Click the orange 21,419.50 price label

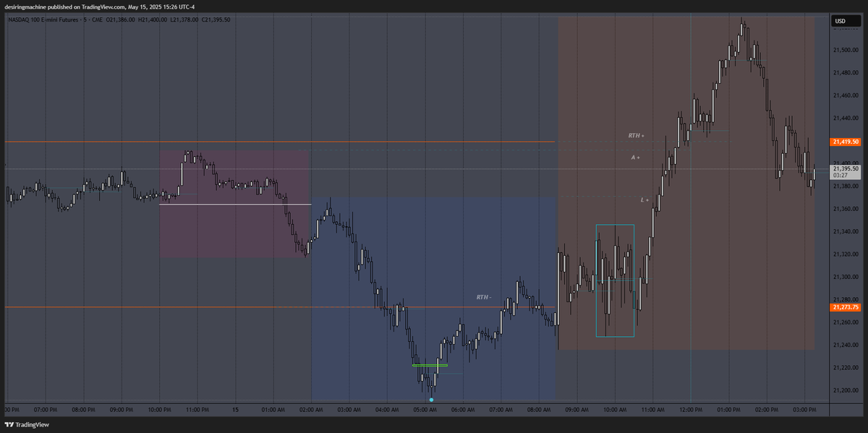pos(846,142)
